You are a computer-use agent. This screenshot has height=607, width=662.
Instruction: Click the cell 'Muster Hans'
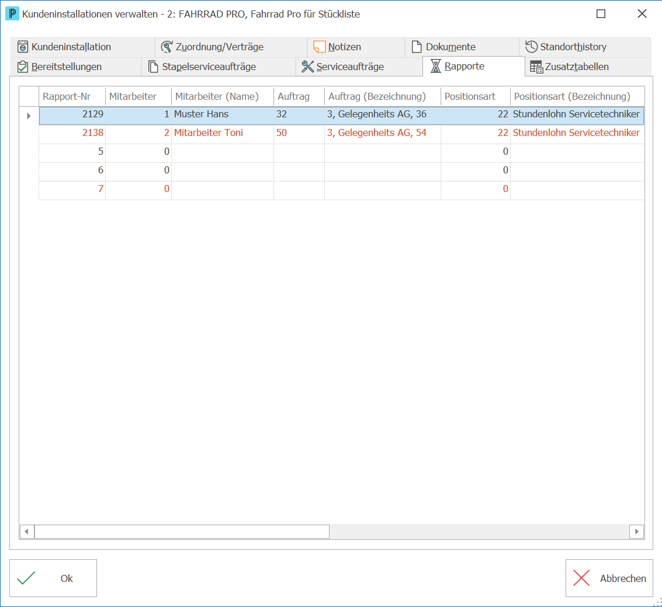[x=223, y=114]
